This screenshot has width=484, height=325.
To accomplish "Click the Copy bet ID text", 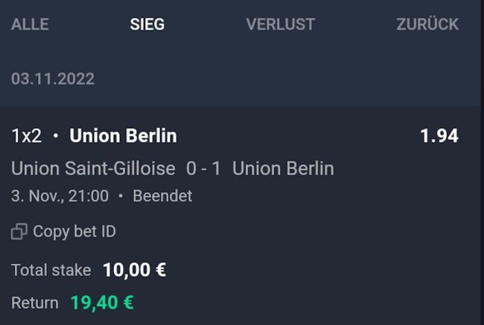I will tap(74, 232).
